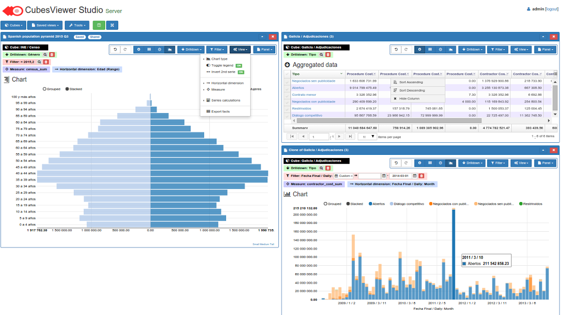Image resolution: width=561 pixels, height=315 pixels.
Task: Click Restrinxidos green legend swatch
Action: [x=521, y=204]
